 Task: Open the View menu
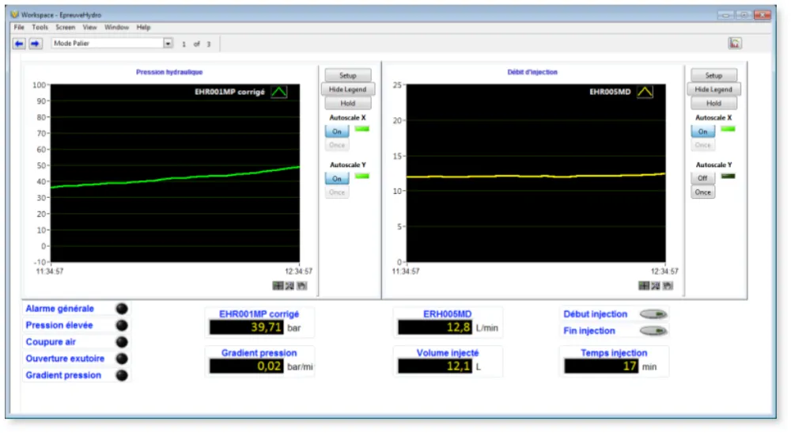click(90, 27)
